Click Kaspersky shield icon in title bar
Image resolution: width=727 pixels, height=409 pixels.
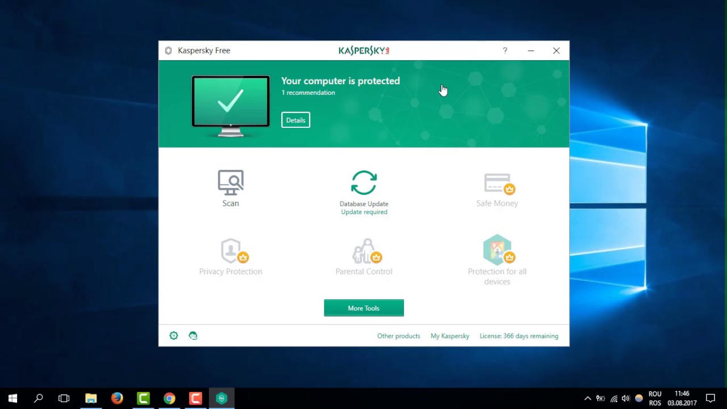pyautogui.click(x=168, y=51)
